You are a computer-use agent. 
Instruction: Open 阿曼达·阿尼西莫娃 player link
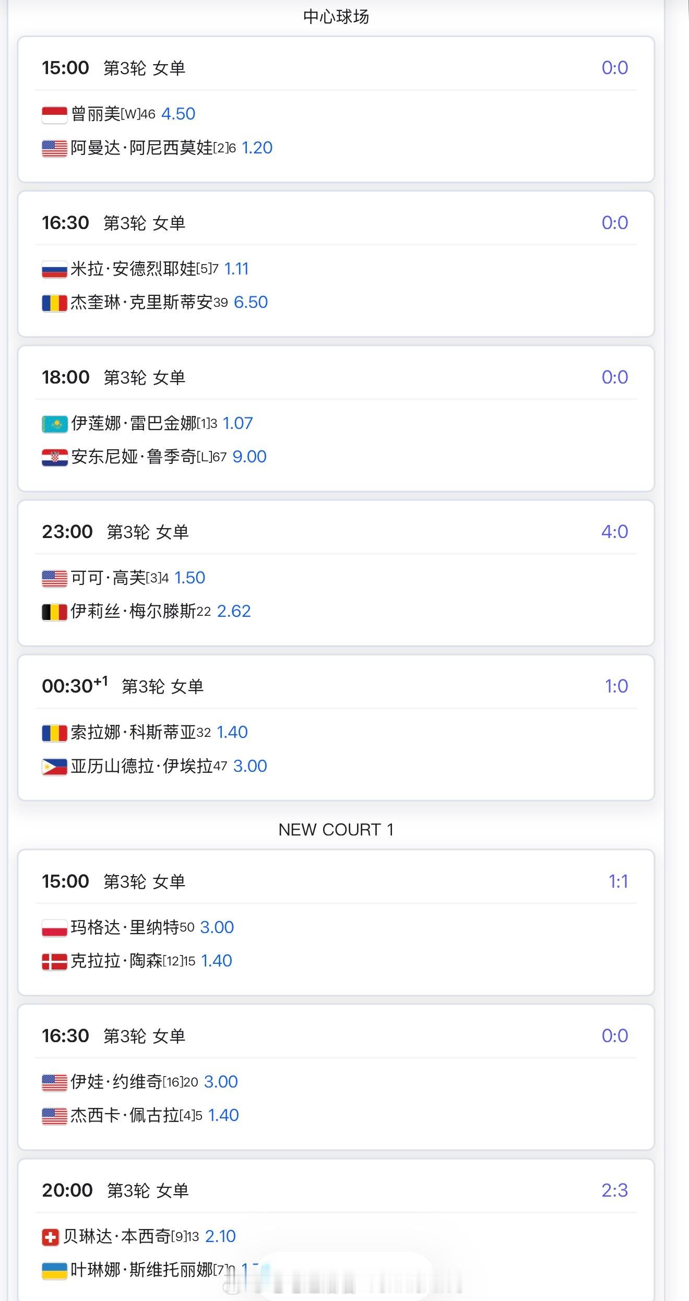tap(141, 148)
